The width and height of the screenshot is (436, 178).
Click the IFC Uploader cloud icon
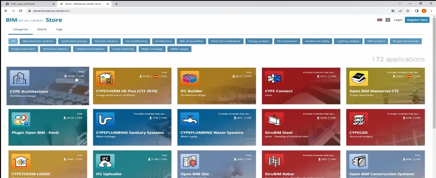tap(105, 161)
